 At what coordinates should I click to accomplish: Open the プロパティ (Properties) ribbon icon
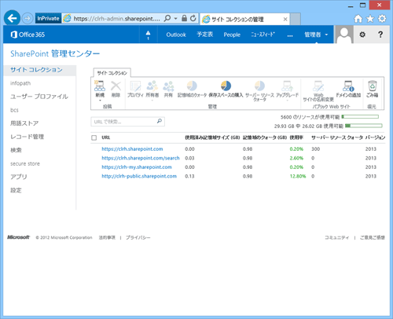pos(135,86)
